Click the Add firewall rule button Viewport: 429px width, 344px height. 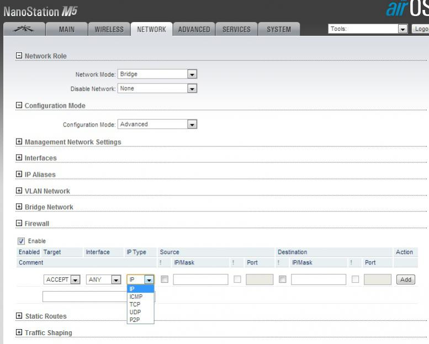[x=406, y=279]
